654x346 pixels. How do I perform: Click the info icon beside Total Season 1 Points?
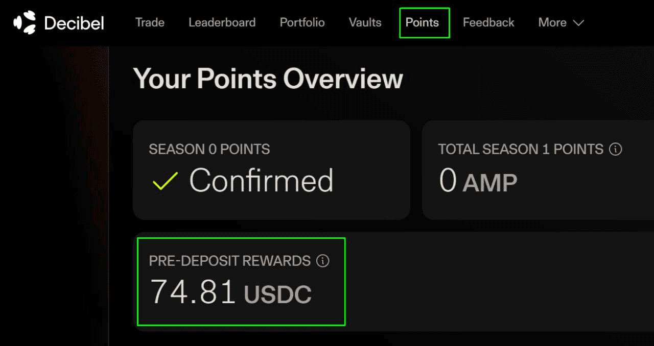tap(616, 149)
